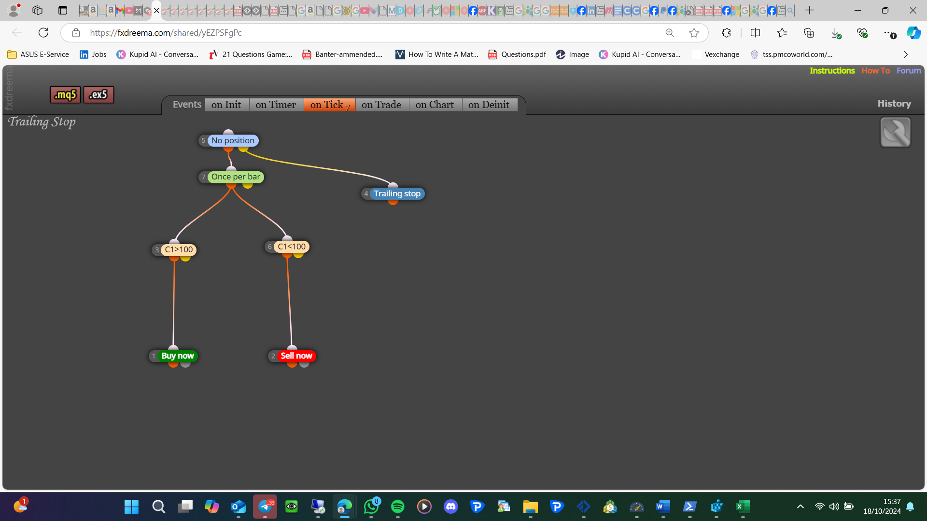Screen dimensions: 927x521
Task: Open the on Trade tab
Action: click(381, 105)
